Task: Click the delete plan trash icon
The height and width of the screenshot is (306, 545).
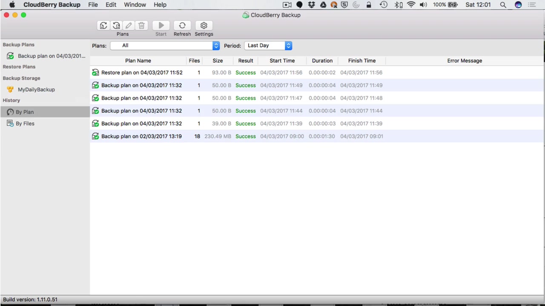Action: [142, 26]
